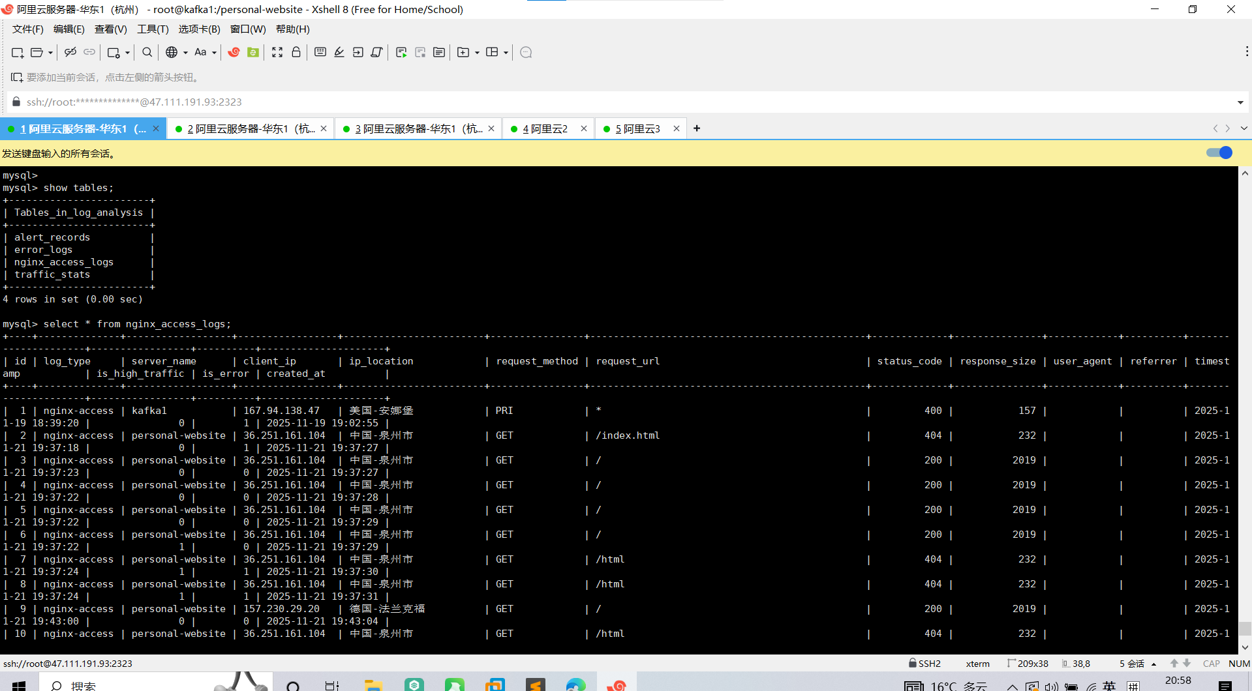Expand the address bar history dropdown
Screen dimensions: 1252x691
click(1240, 102)
